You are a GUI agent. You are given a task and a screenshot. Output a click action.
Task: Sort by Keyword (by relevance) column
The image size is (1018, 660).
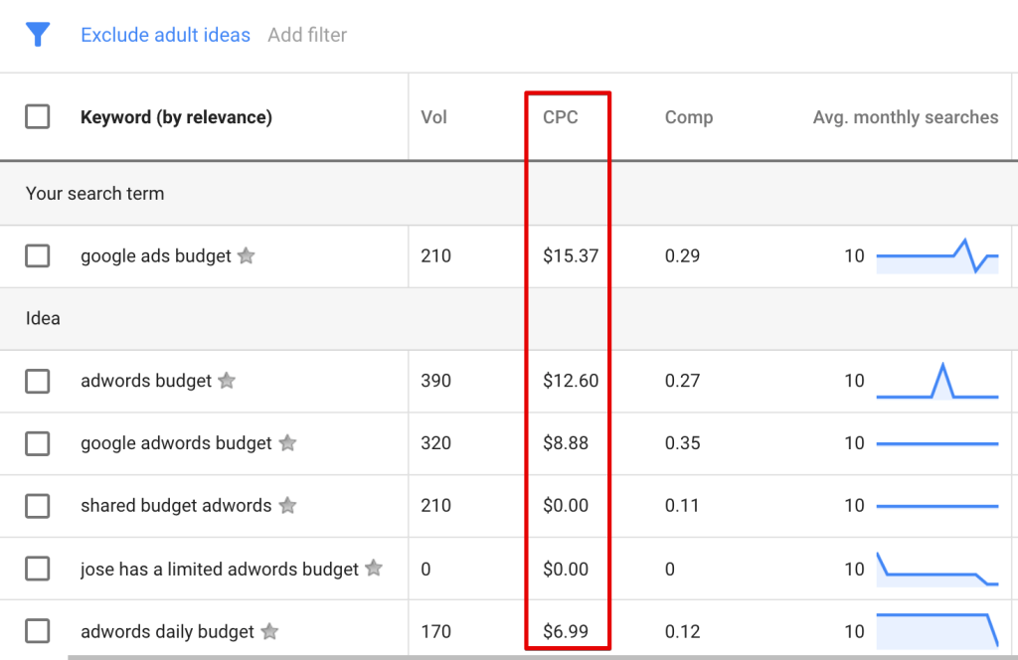(x=176, y=117)
